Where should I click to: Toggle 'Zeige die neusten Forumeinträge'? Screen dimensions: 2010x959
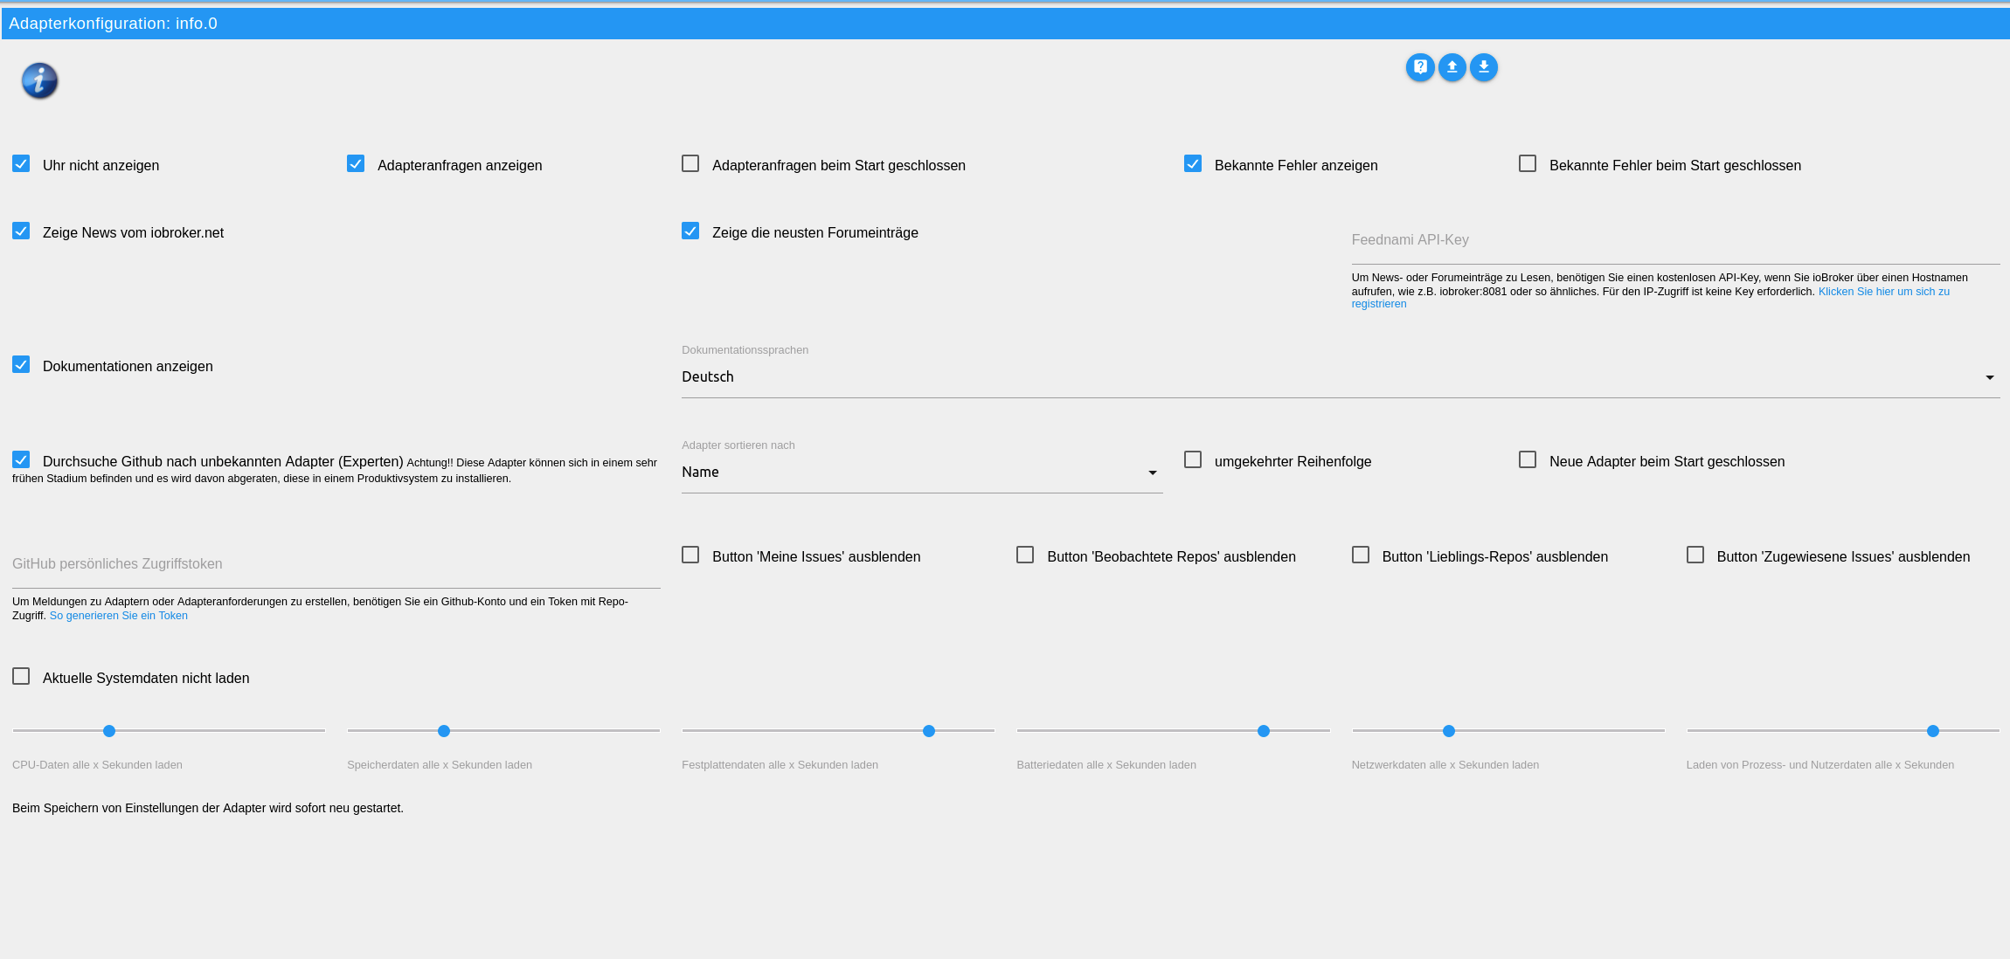690,231
